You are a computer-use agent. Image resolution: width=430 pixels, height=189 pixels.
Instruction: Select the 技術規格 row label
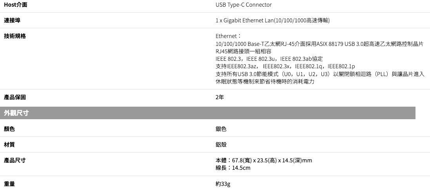coord(15,36)
